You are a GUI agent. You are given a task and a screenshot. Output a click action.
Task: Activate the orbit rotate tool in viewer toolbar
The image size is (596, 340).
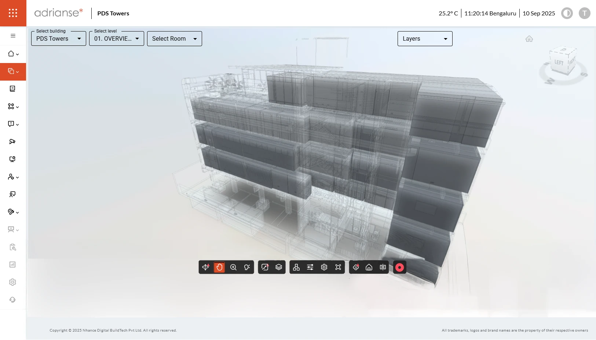pos(205,267)
